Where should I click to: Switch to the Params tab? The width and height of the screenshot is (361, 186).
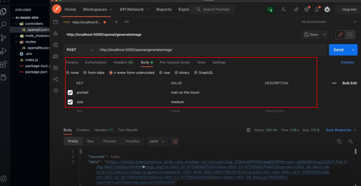72,62
